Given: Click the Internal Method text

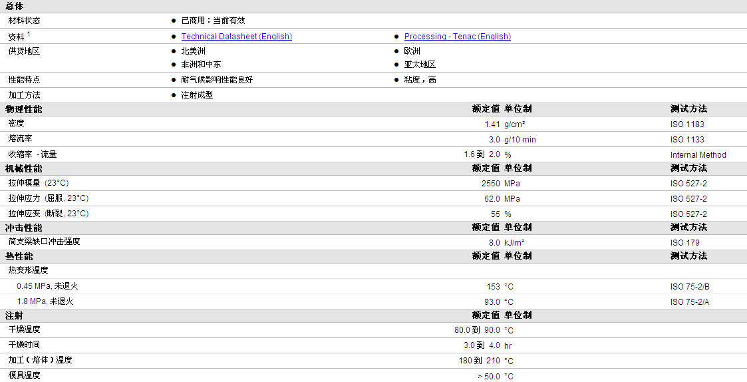Looking at the screenshot, I should point(698,154).
